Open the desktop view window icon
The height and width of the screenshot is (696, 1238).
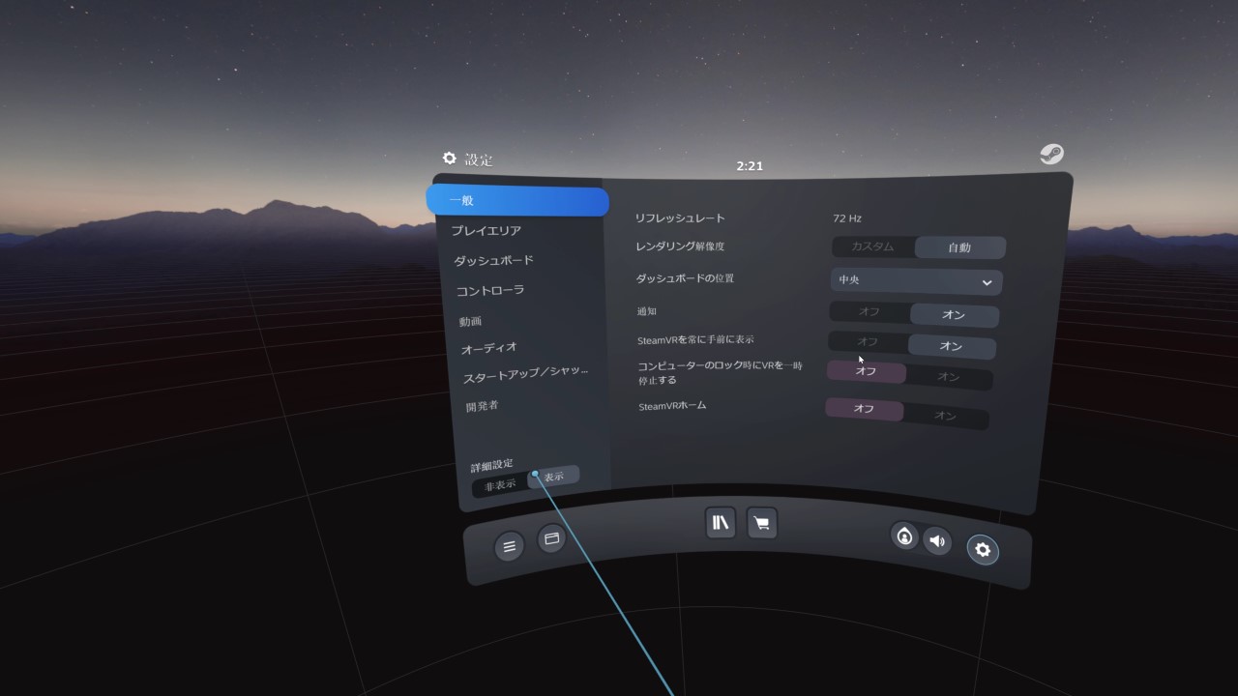point(552,539)
